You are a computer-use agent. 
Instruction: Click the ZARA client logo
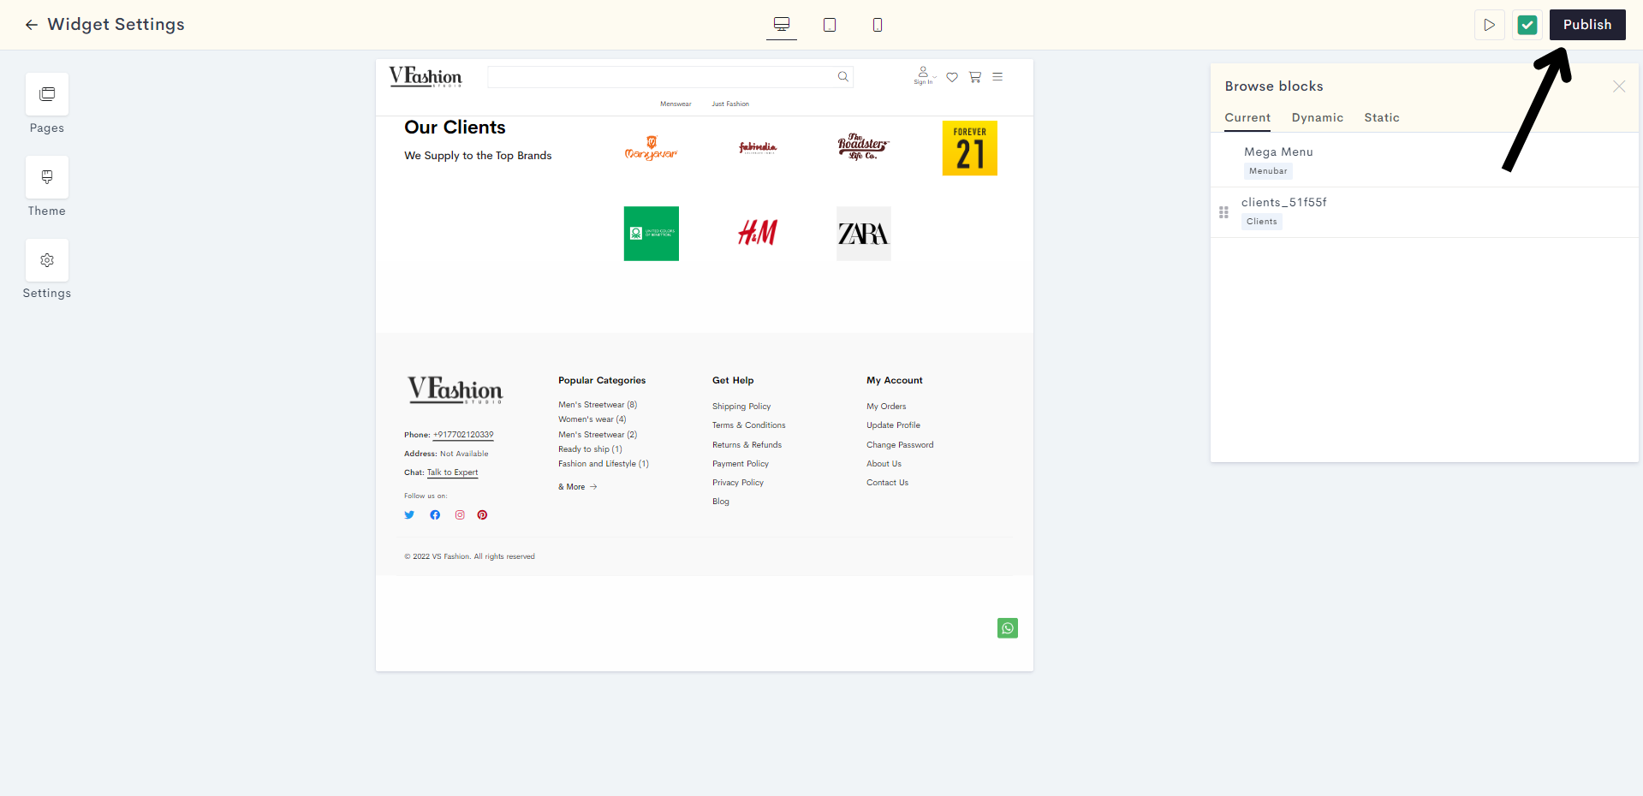click(x=864, y=234)
